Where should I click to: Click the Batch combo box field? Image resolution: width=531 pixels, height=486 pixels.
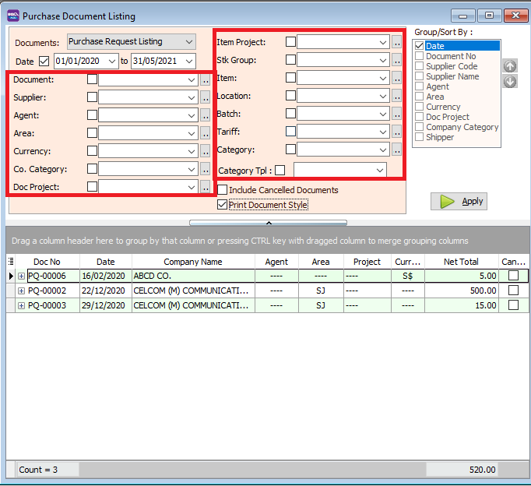coord(343,114)
